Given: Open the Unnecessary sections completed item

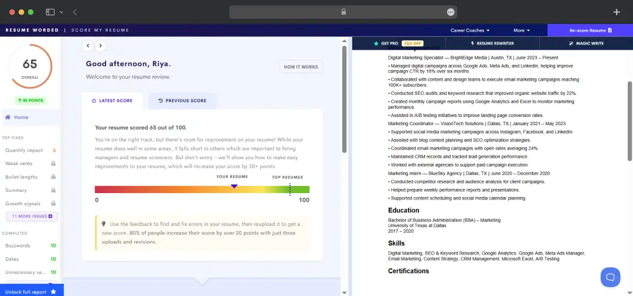Looking at the screenshot, I should click(x=30, y=272).
